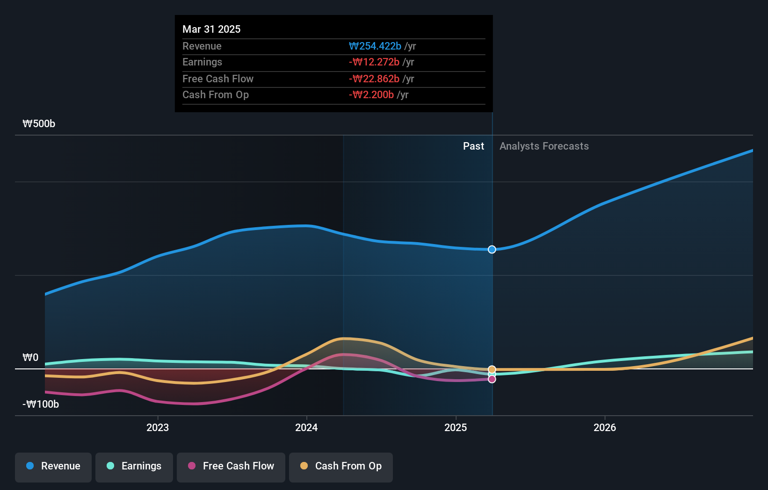Screen dimensions: 768x490
Task: Click the pink Free Cash Flow legend dot
Action: click(192, 466)
